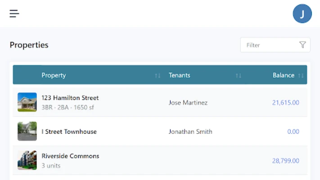Sort by Property column arrows icon
Image resolution: width=320 pixels, height=180 pixels.
click(158, 76)
